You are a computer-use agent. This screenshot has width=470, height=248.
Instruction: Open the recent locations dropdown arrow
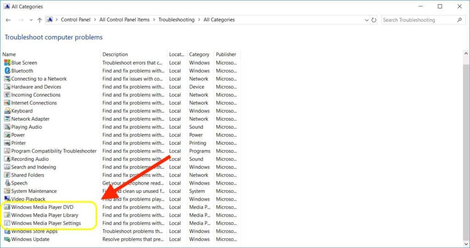(x=31, y=20)
